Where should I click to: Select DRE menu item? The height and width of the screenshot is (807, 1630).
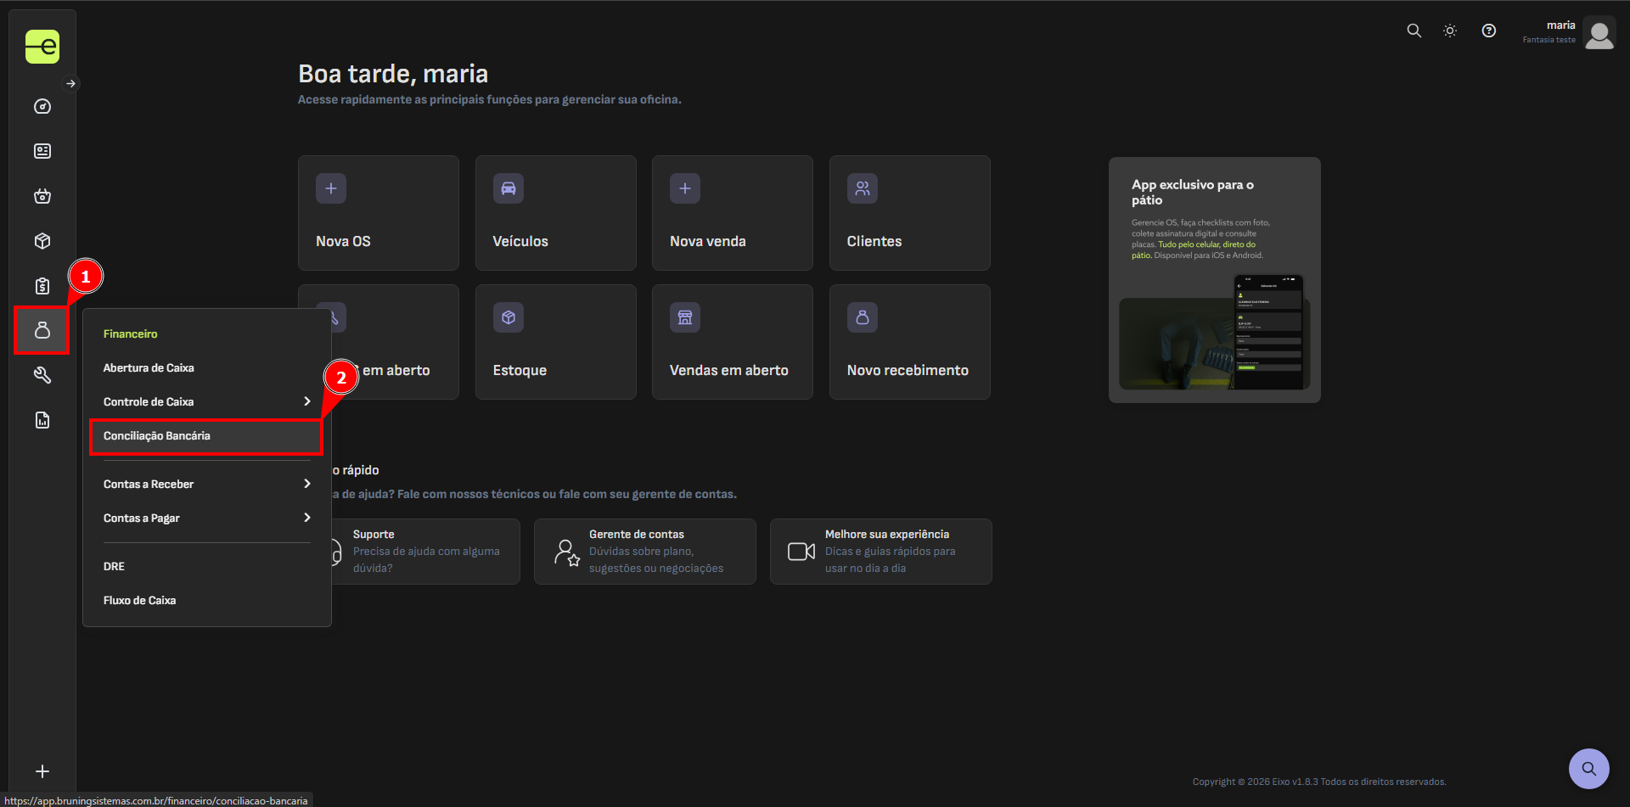(x=206, y=566)
